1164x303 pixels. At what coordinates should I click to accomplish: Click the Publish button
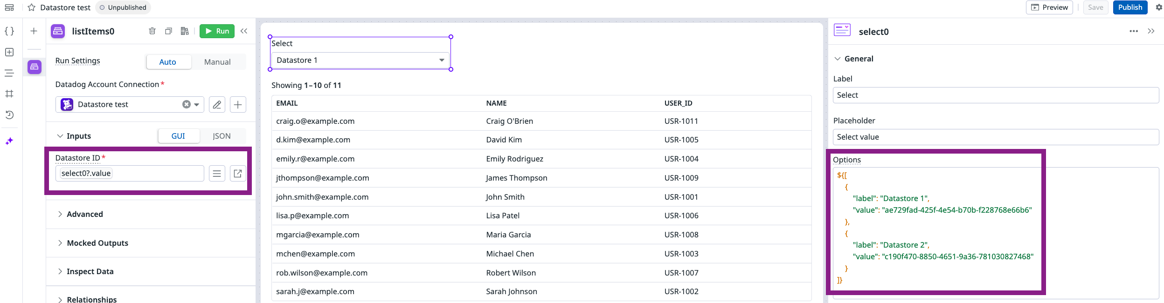[x=1129, y=7]
